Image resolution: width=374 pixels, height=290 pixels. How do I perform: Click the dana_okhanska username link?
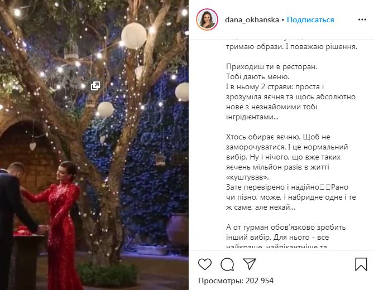(x=252, y=20)
